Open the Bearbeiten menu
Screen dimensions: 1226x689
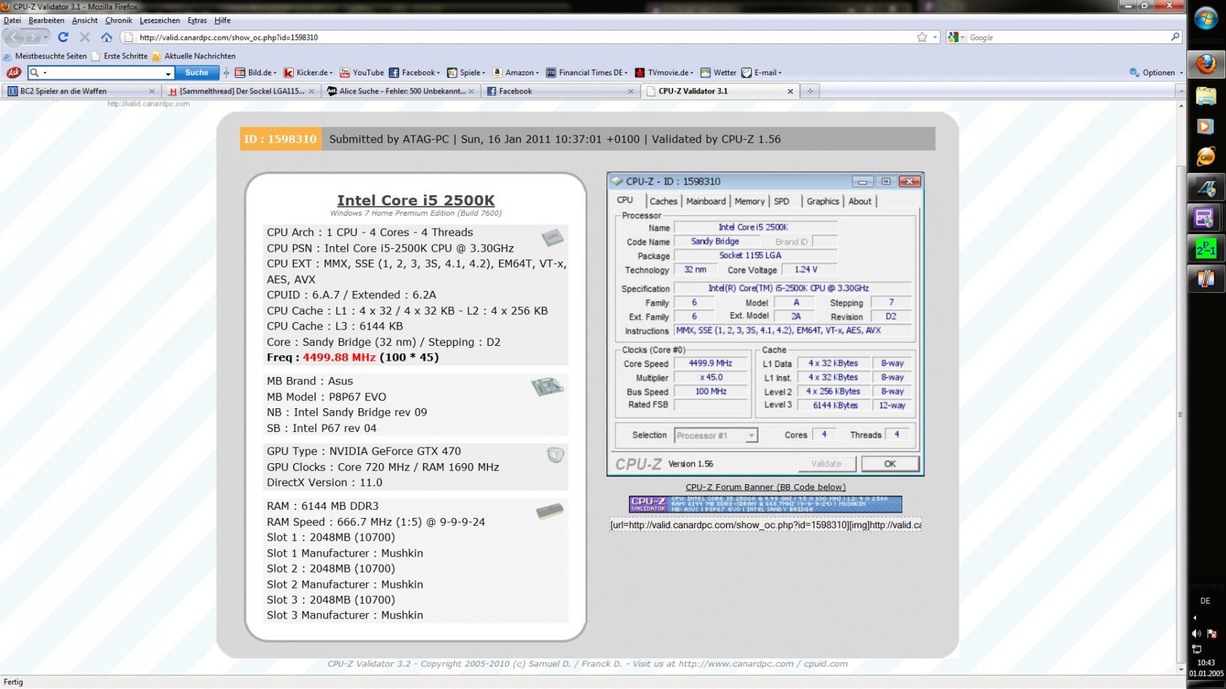[x=46, y=20]
